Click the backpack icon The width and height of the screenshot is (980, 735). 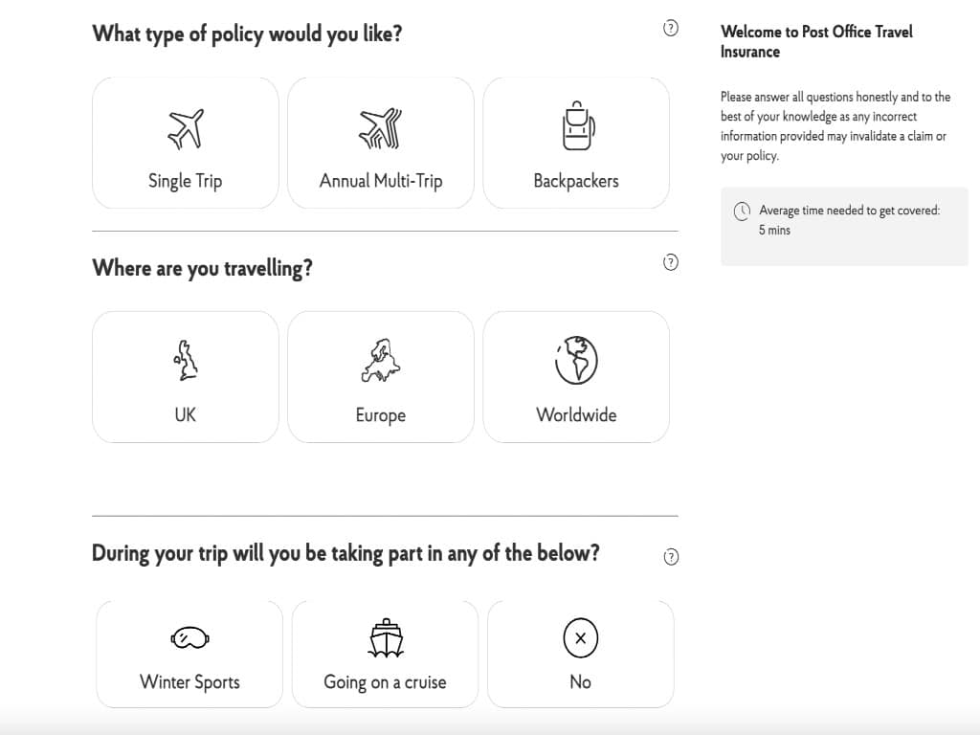click(x=576, y=125)
